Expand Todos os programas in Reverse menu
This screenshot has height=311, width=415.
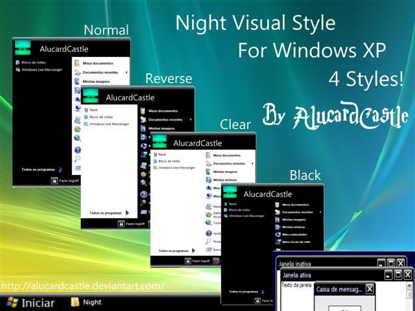[x=110, y=213]
